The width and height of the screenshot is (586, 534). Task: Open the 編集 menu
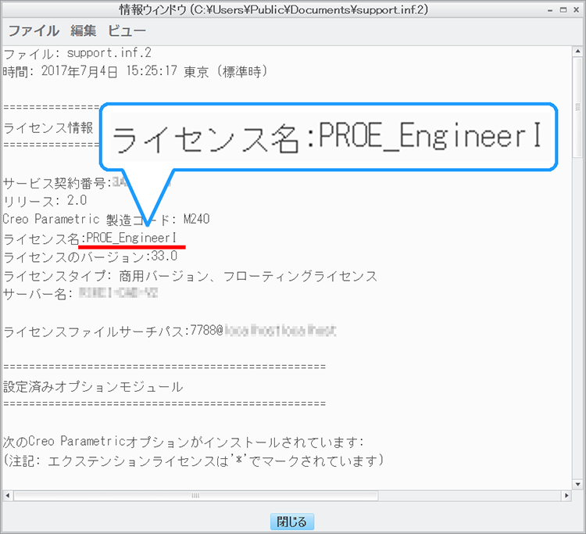[x=83, y=31]
